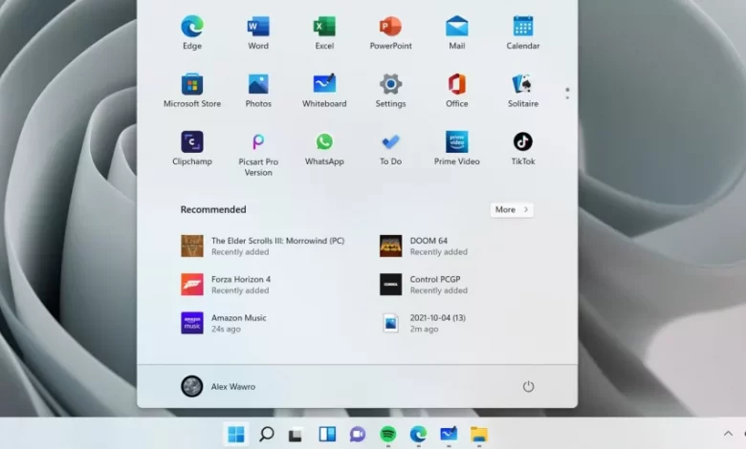
Task: Launch TikTok from Start menu
Action: [523, 149]
